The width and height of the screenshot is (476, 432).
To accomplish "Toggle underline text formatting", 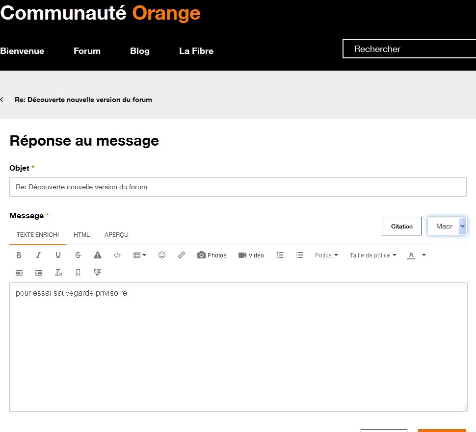I will click(58, 255).
